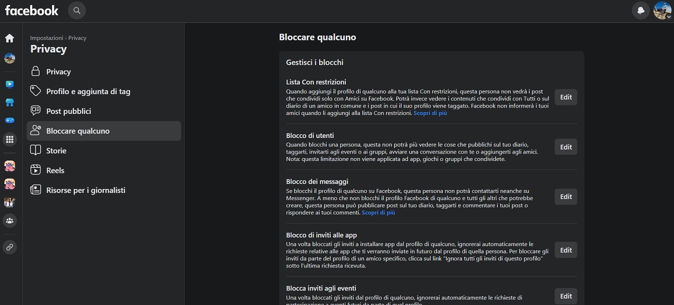
Task: Open the Marketplace storefront icon
Action: 10,102
